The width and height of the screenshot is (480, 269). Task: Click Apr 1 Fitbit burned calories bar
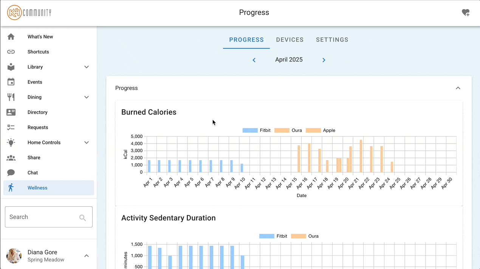click(149, 166)
